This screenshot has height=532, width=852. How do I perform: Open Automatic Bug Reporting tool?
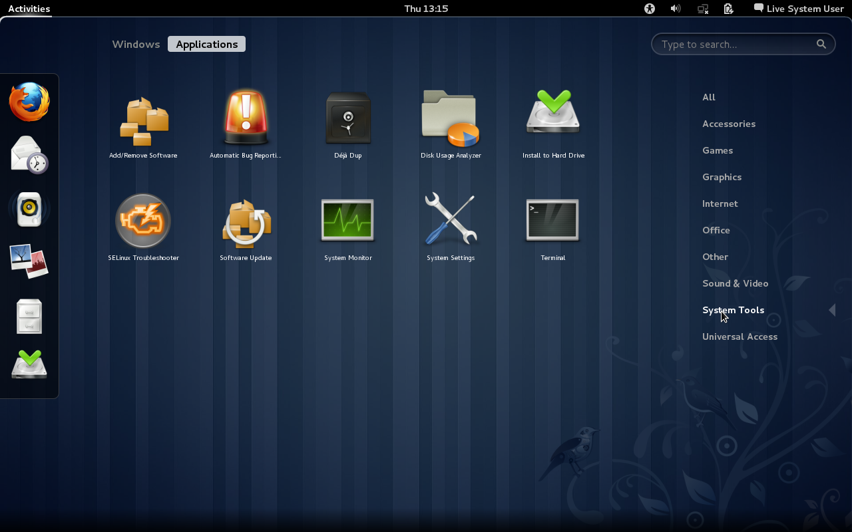tap(246, 117)
